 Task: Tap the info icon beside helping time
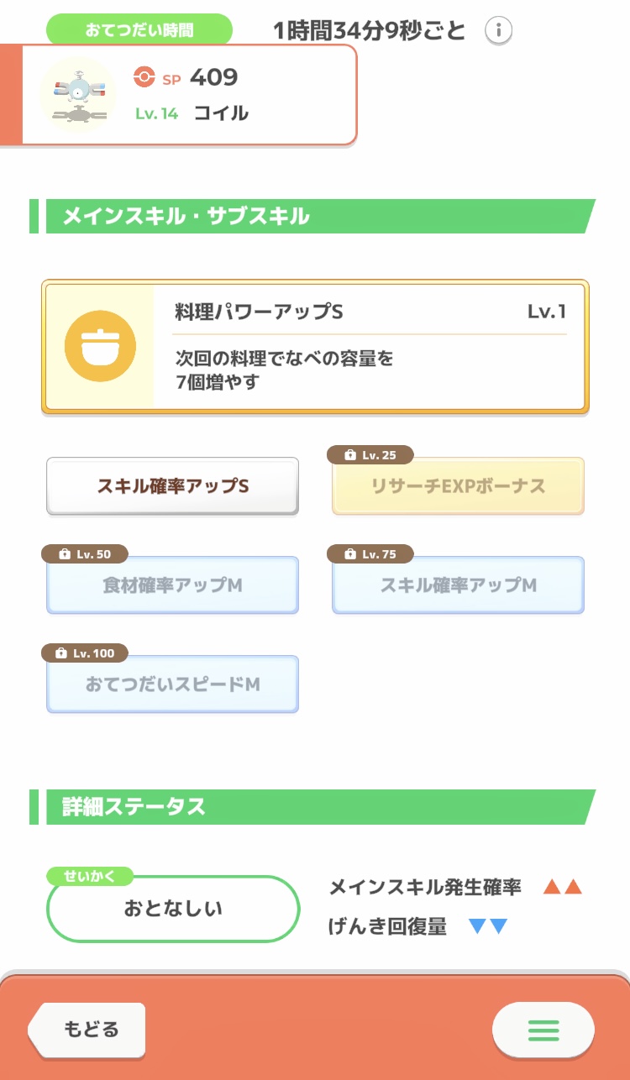coord(498,31)
